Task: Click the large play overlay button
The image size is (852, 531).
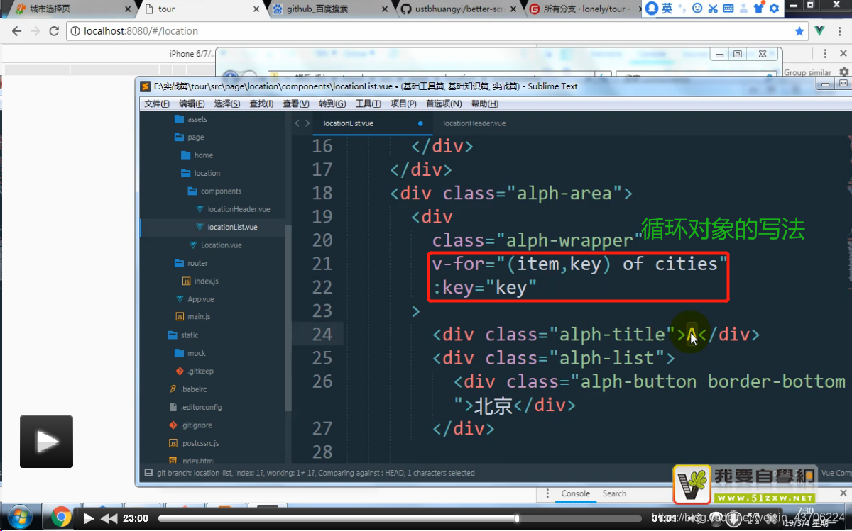Action: point(46,442)
